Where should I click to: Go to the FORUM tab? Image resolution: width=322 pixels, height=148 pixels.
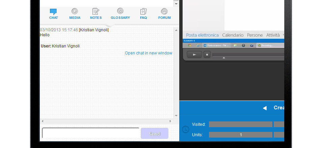(164, 14)
